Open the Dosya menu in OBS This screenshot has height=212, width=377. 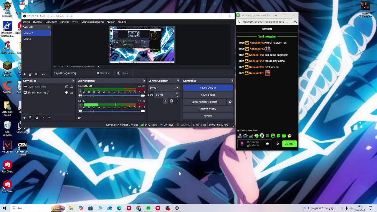tap(27, 22)
